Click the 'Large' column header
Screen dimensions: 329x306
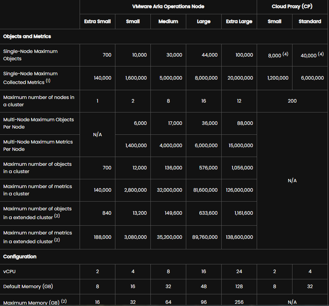(203, 22)
